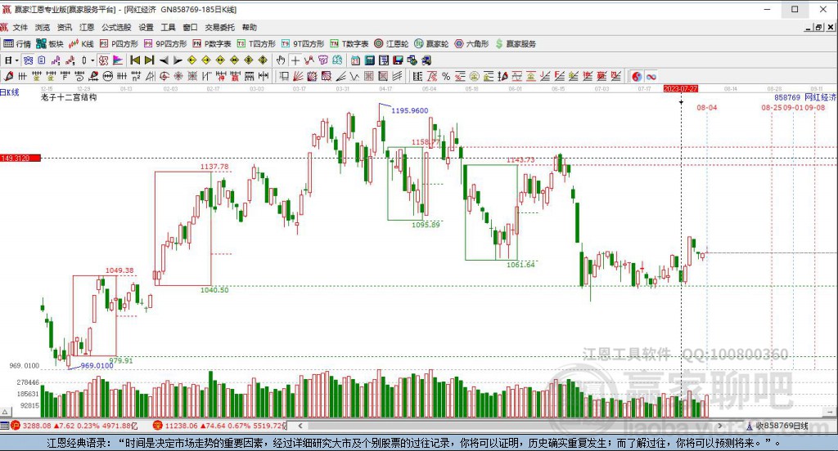Select the parallel lines drawing tool
838x451 pixels.
[397, 77]
